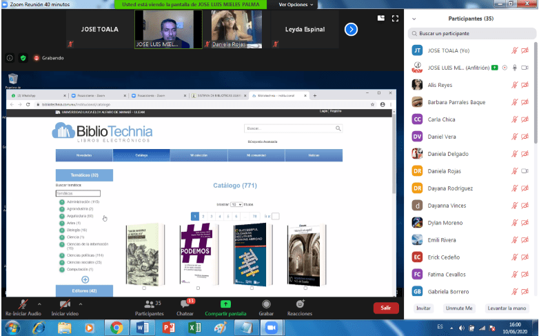The width and height of the screenshot is (539, 336).
Task: Click the red Salir button
Action: 386,308
